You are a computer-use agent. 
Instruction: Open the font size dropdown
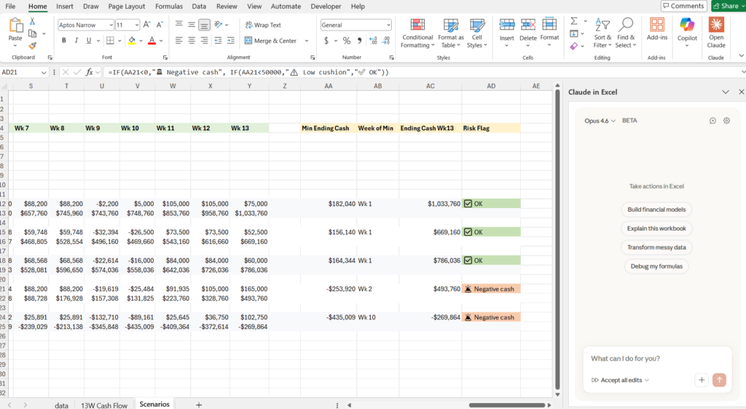click(x=136, y=25)
